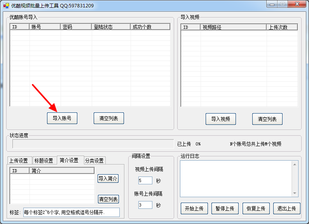This screenshot has width=309, height=224.
Task: Exit upload with 退出上传
Action: (287, 208)
